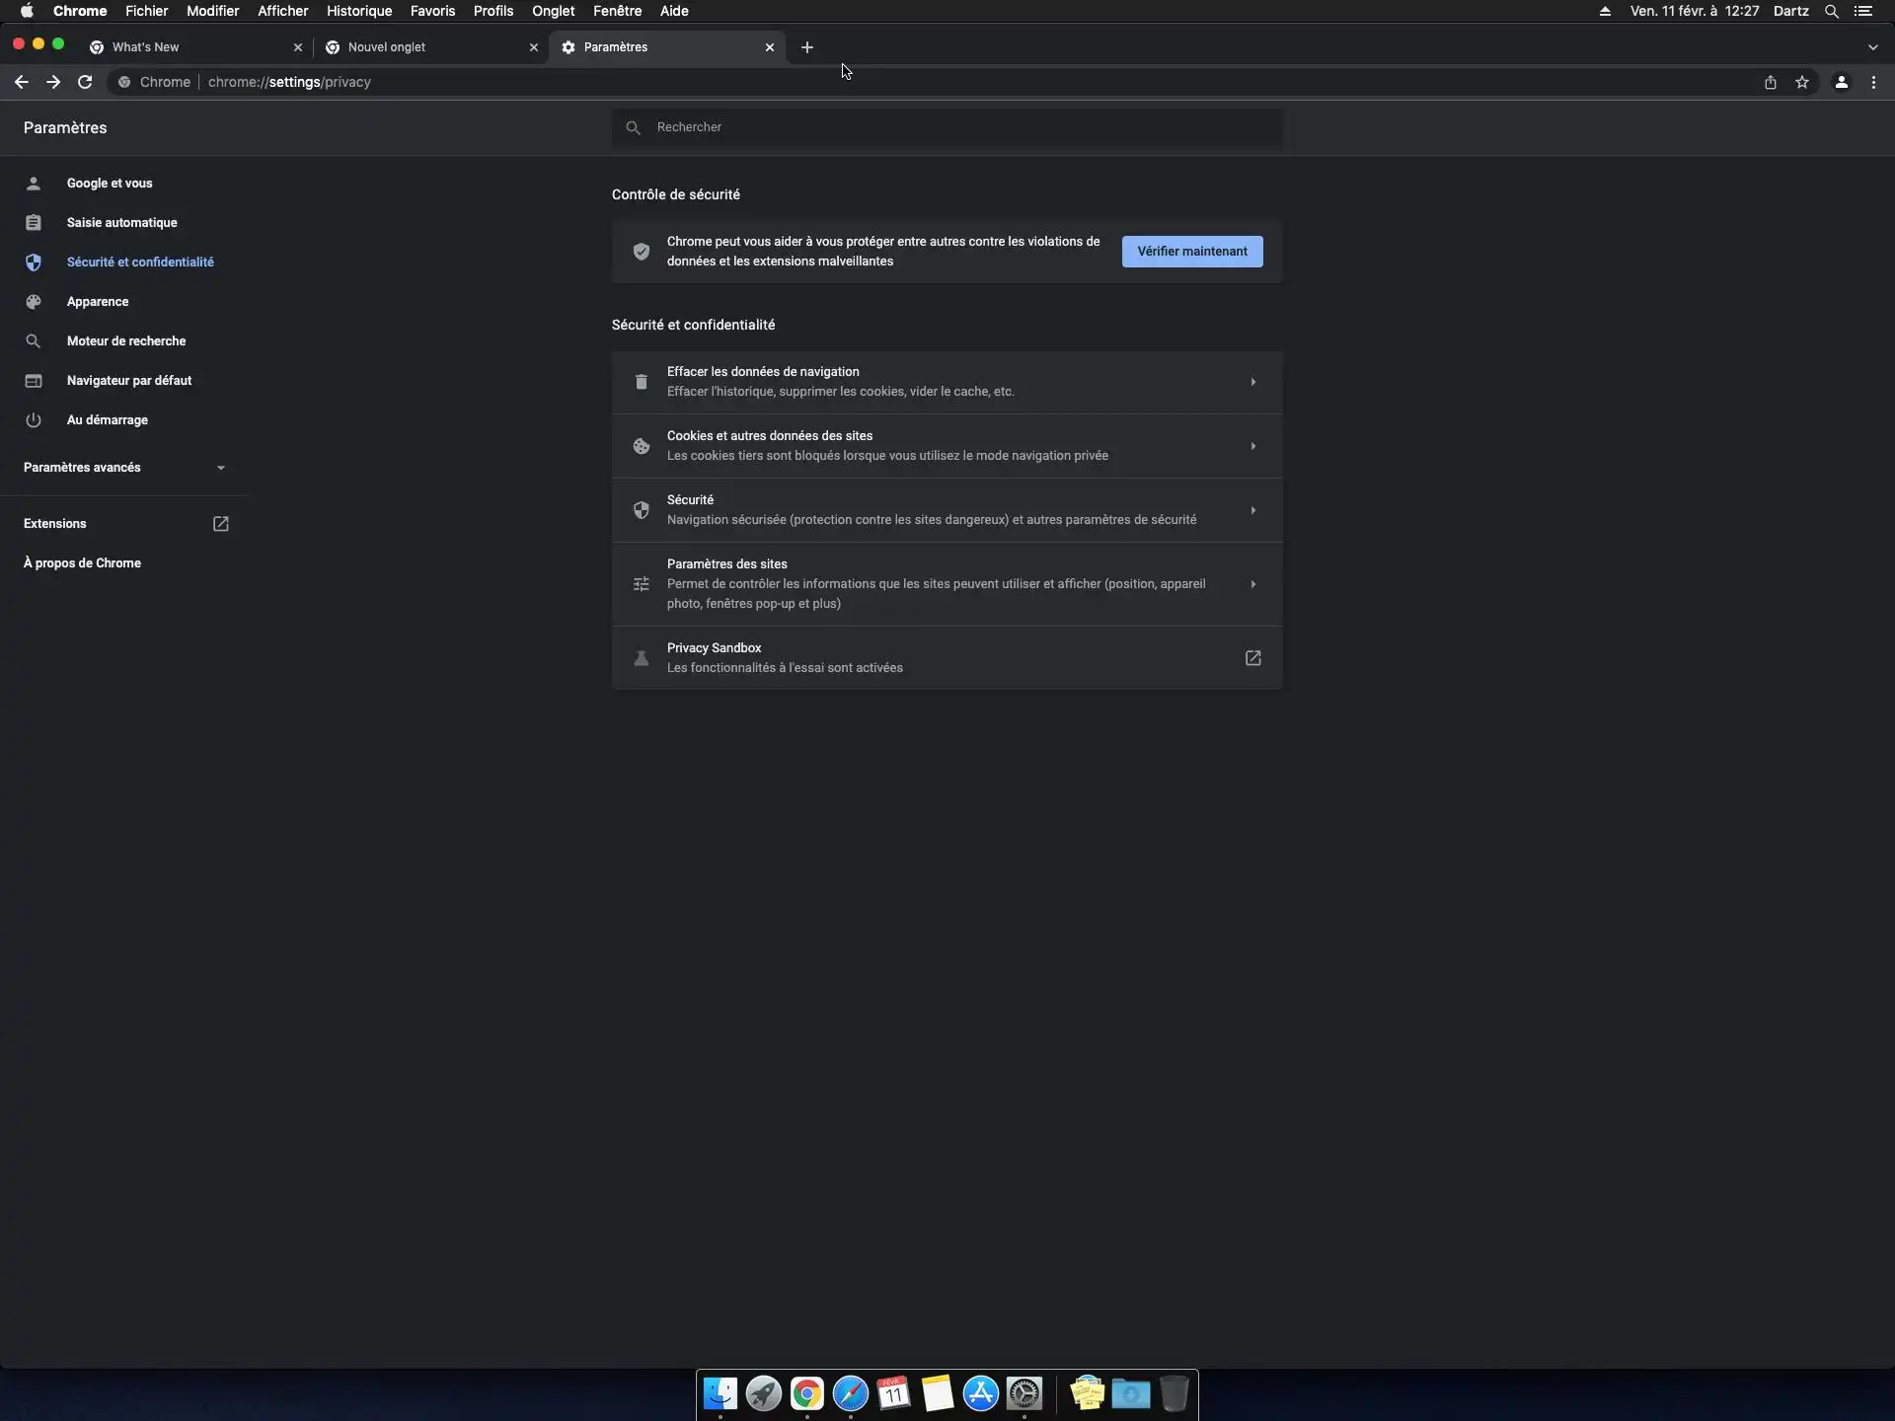
Task: Open tab search dropdown chevron
Action: (1872, 47)
